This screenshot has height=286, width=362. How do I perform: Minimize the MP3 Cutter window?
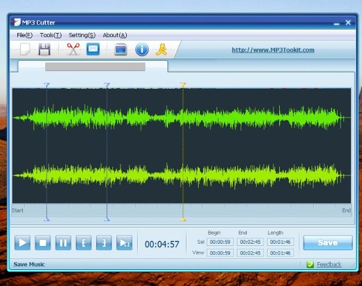point(337,23)
